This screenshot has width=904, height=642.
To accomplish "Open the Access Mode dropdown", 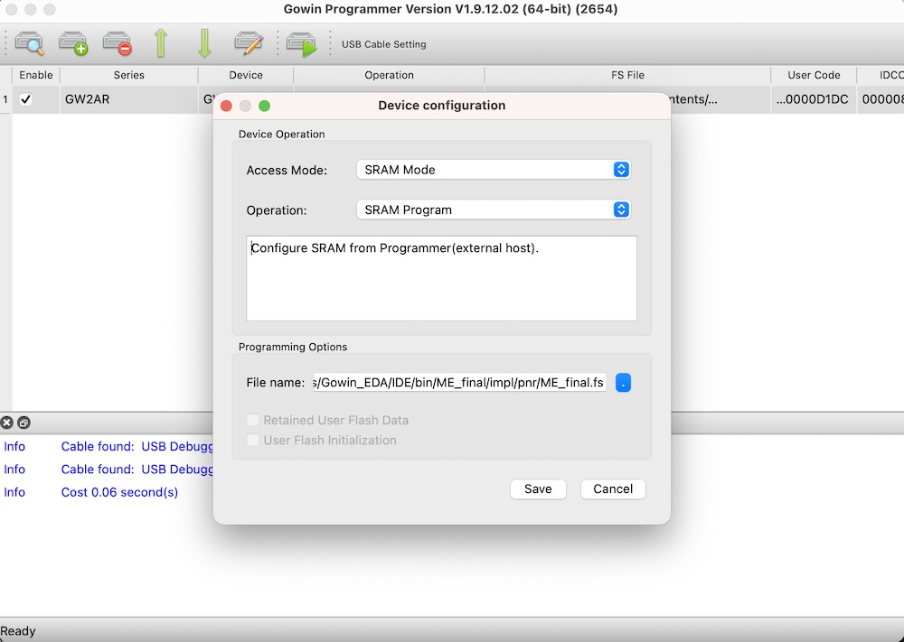I will pyautogui.click(x=493, y=170).
